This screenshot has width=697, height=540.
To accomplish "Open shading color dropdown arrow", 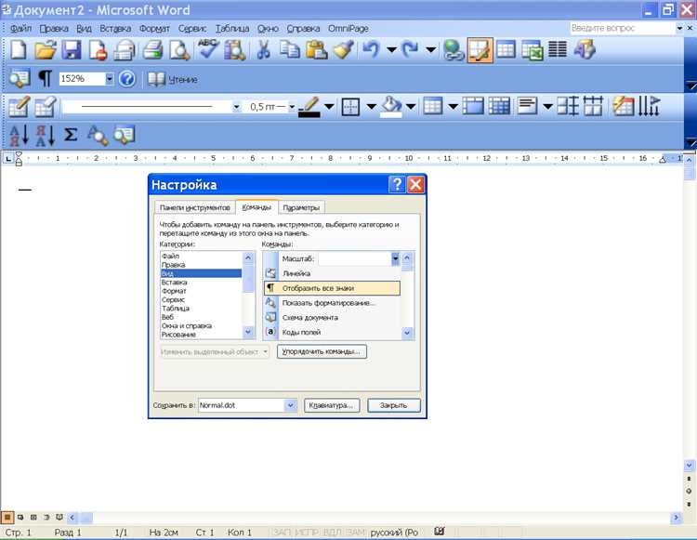I will pos(411,107).
